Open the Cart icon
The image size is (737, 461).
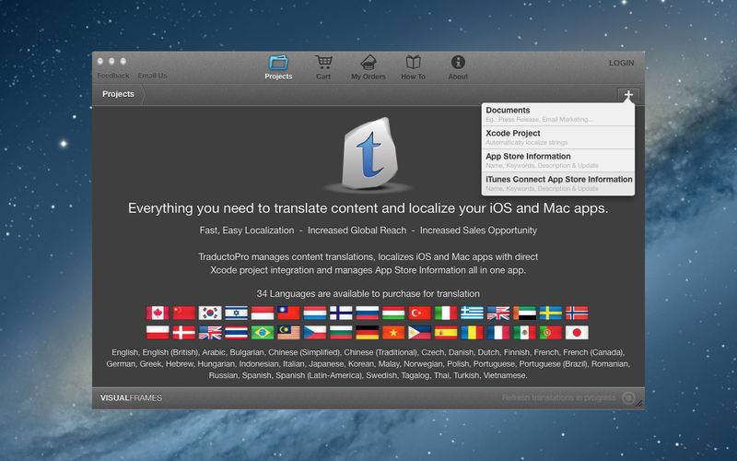pos(323,63)
